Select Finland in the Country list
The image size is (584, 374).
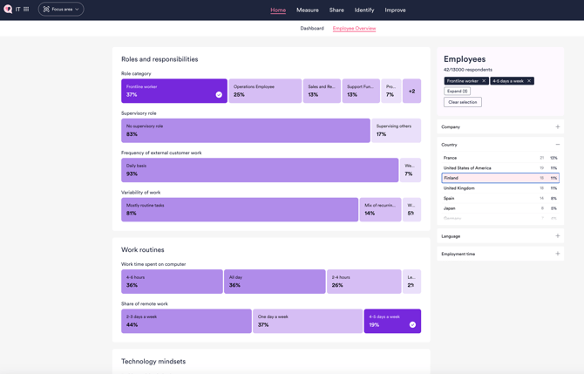pyautogui.click(x=499, y=178)
